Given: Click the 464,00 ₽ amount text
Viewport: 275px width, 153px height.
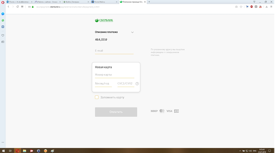Looking at the screenshot, I should pos(101,39).
